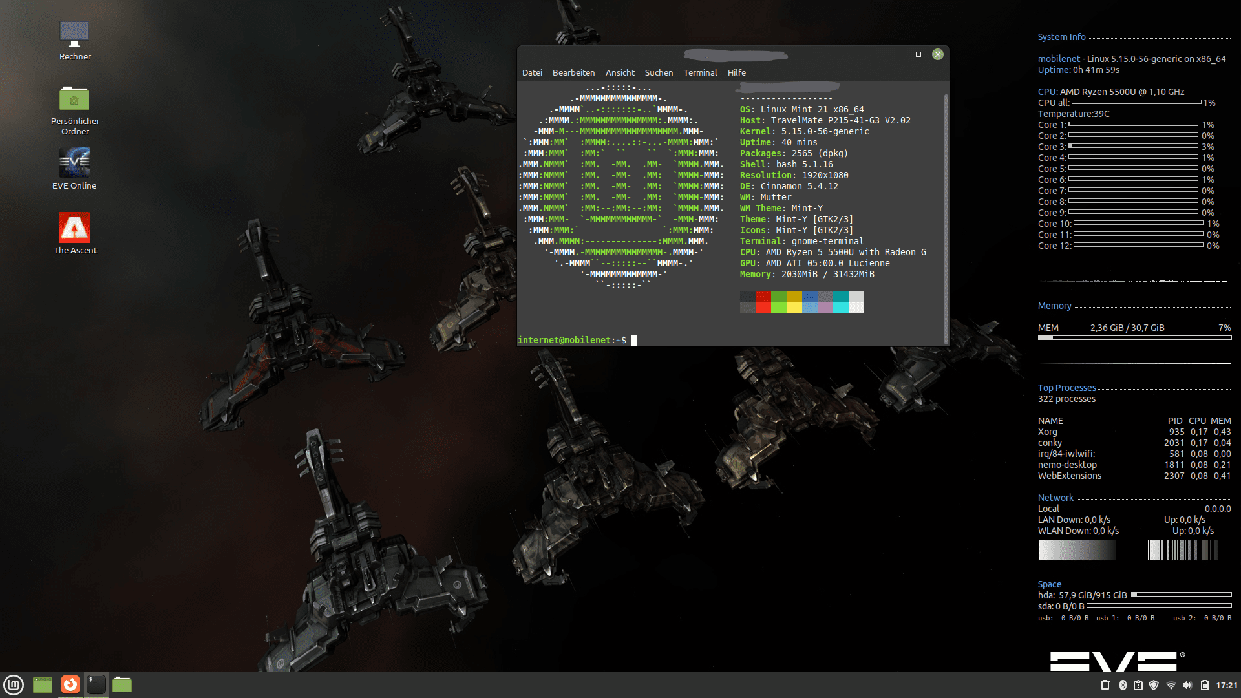The height and width of the screenshot is (698, 1241).
Task: Click 'Kernel: 5.15.0-56-generic' terminal line
Action: point(805,131)
